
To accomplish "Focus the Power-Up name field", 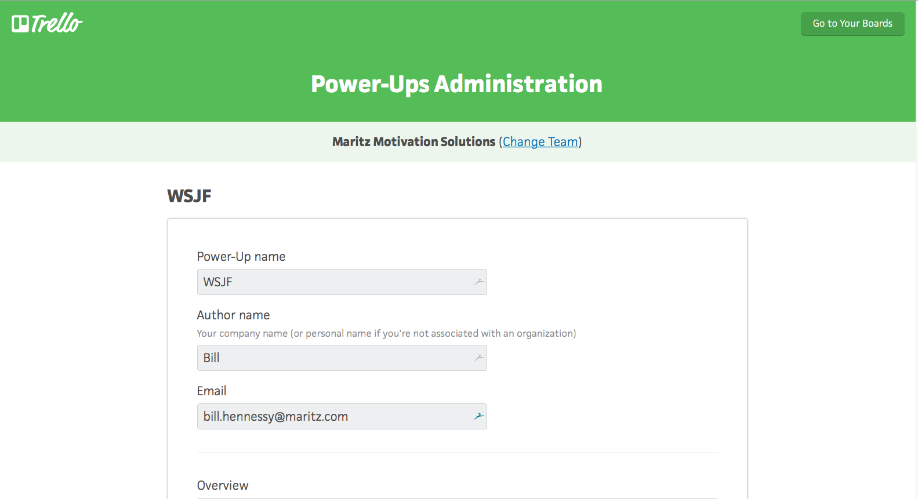I will (342, 282).
